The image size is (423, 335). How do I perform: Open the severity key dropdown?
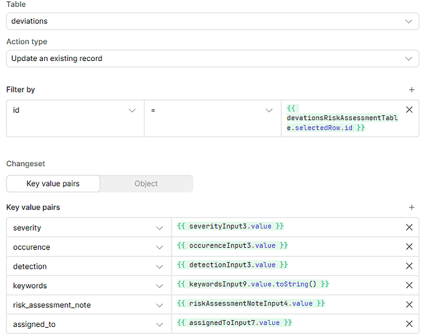click(89, 228)
